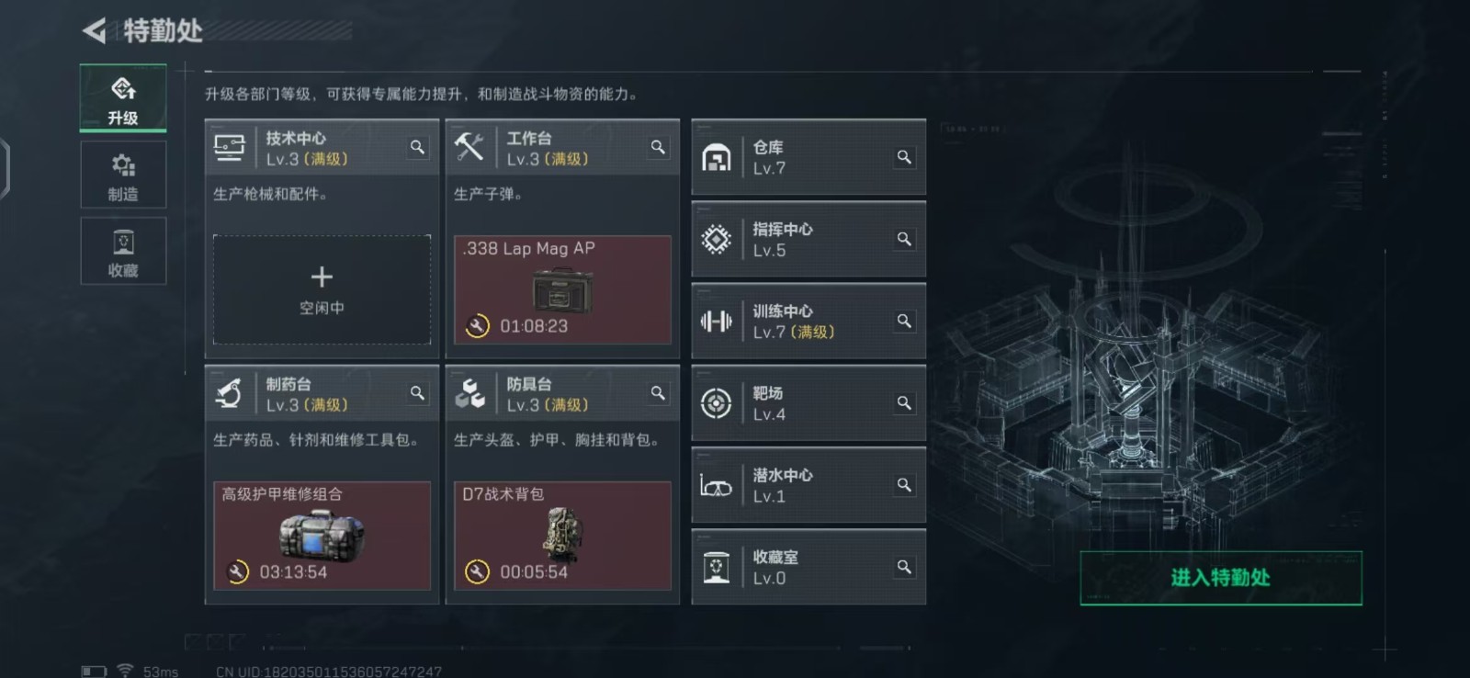Open 训练中心 details with magnifier
This screenshot has height=678, width=1470.
pos(904,321)
